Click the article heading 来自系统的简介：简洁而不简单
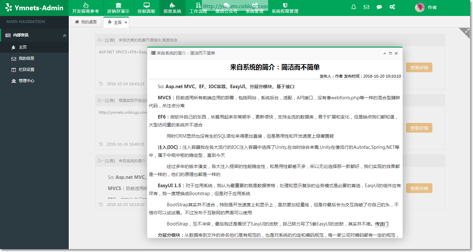Viewport: 473px width, 252px height. (275, 67)
